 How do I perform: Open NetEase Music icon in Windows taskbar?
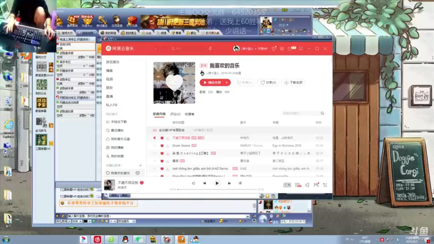tap(98, 239)
